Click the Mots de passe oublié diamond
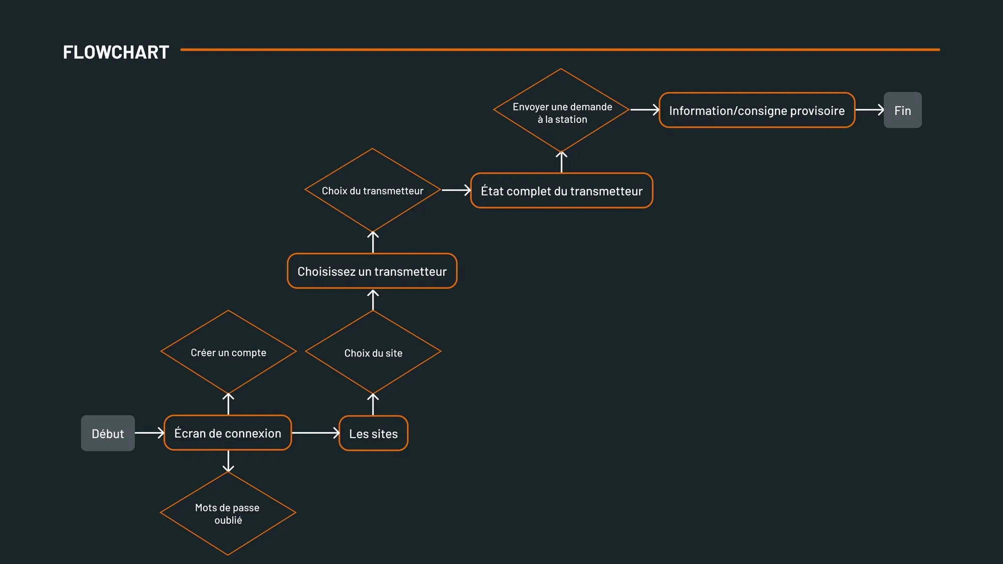Screen dimensions: 1003x564 click(x=228, y=513)
